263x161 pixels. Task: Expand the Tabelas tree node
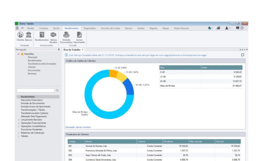pyautogui.click(x=19, y=136)
